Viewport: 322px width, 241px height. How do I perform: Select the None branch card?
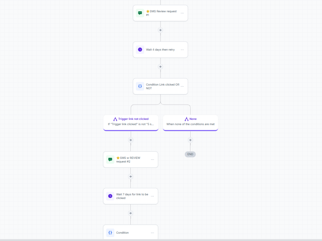click(190, 123)
